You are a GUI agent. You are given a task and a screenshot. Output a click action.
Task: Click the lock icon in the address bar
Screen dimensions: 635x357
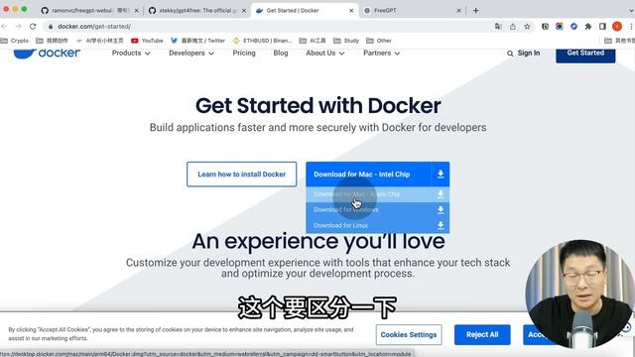click(x=51, y=27)
